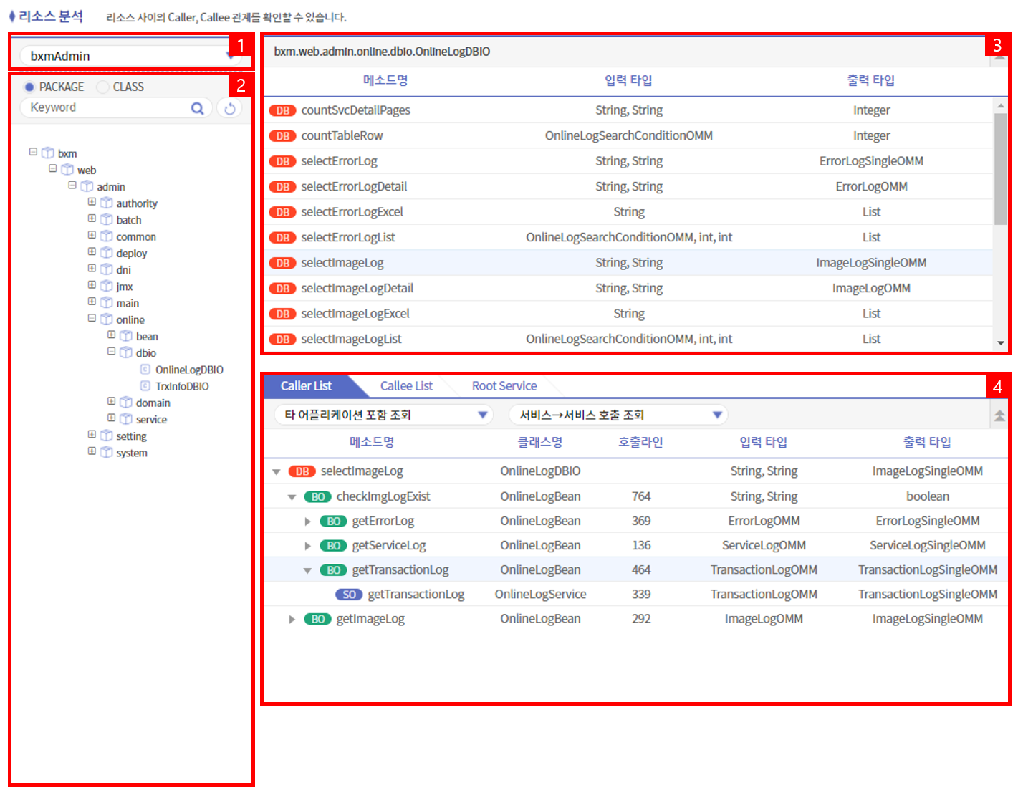This screenshot has height=793, width=1018.
Task: Select OnlineLogDBIO in the tree
Action: (189, 370)
